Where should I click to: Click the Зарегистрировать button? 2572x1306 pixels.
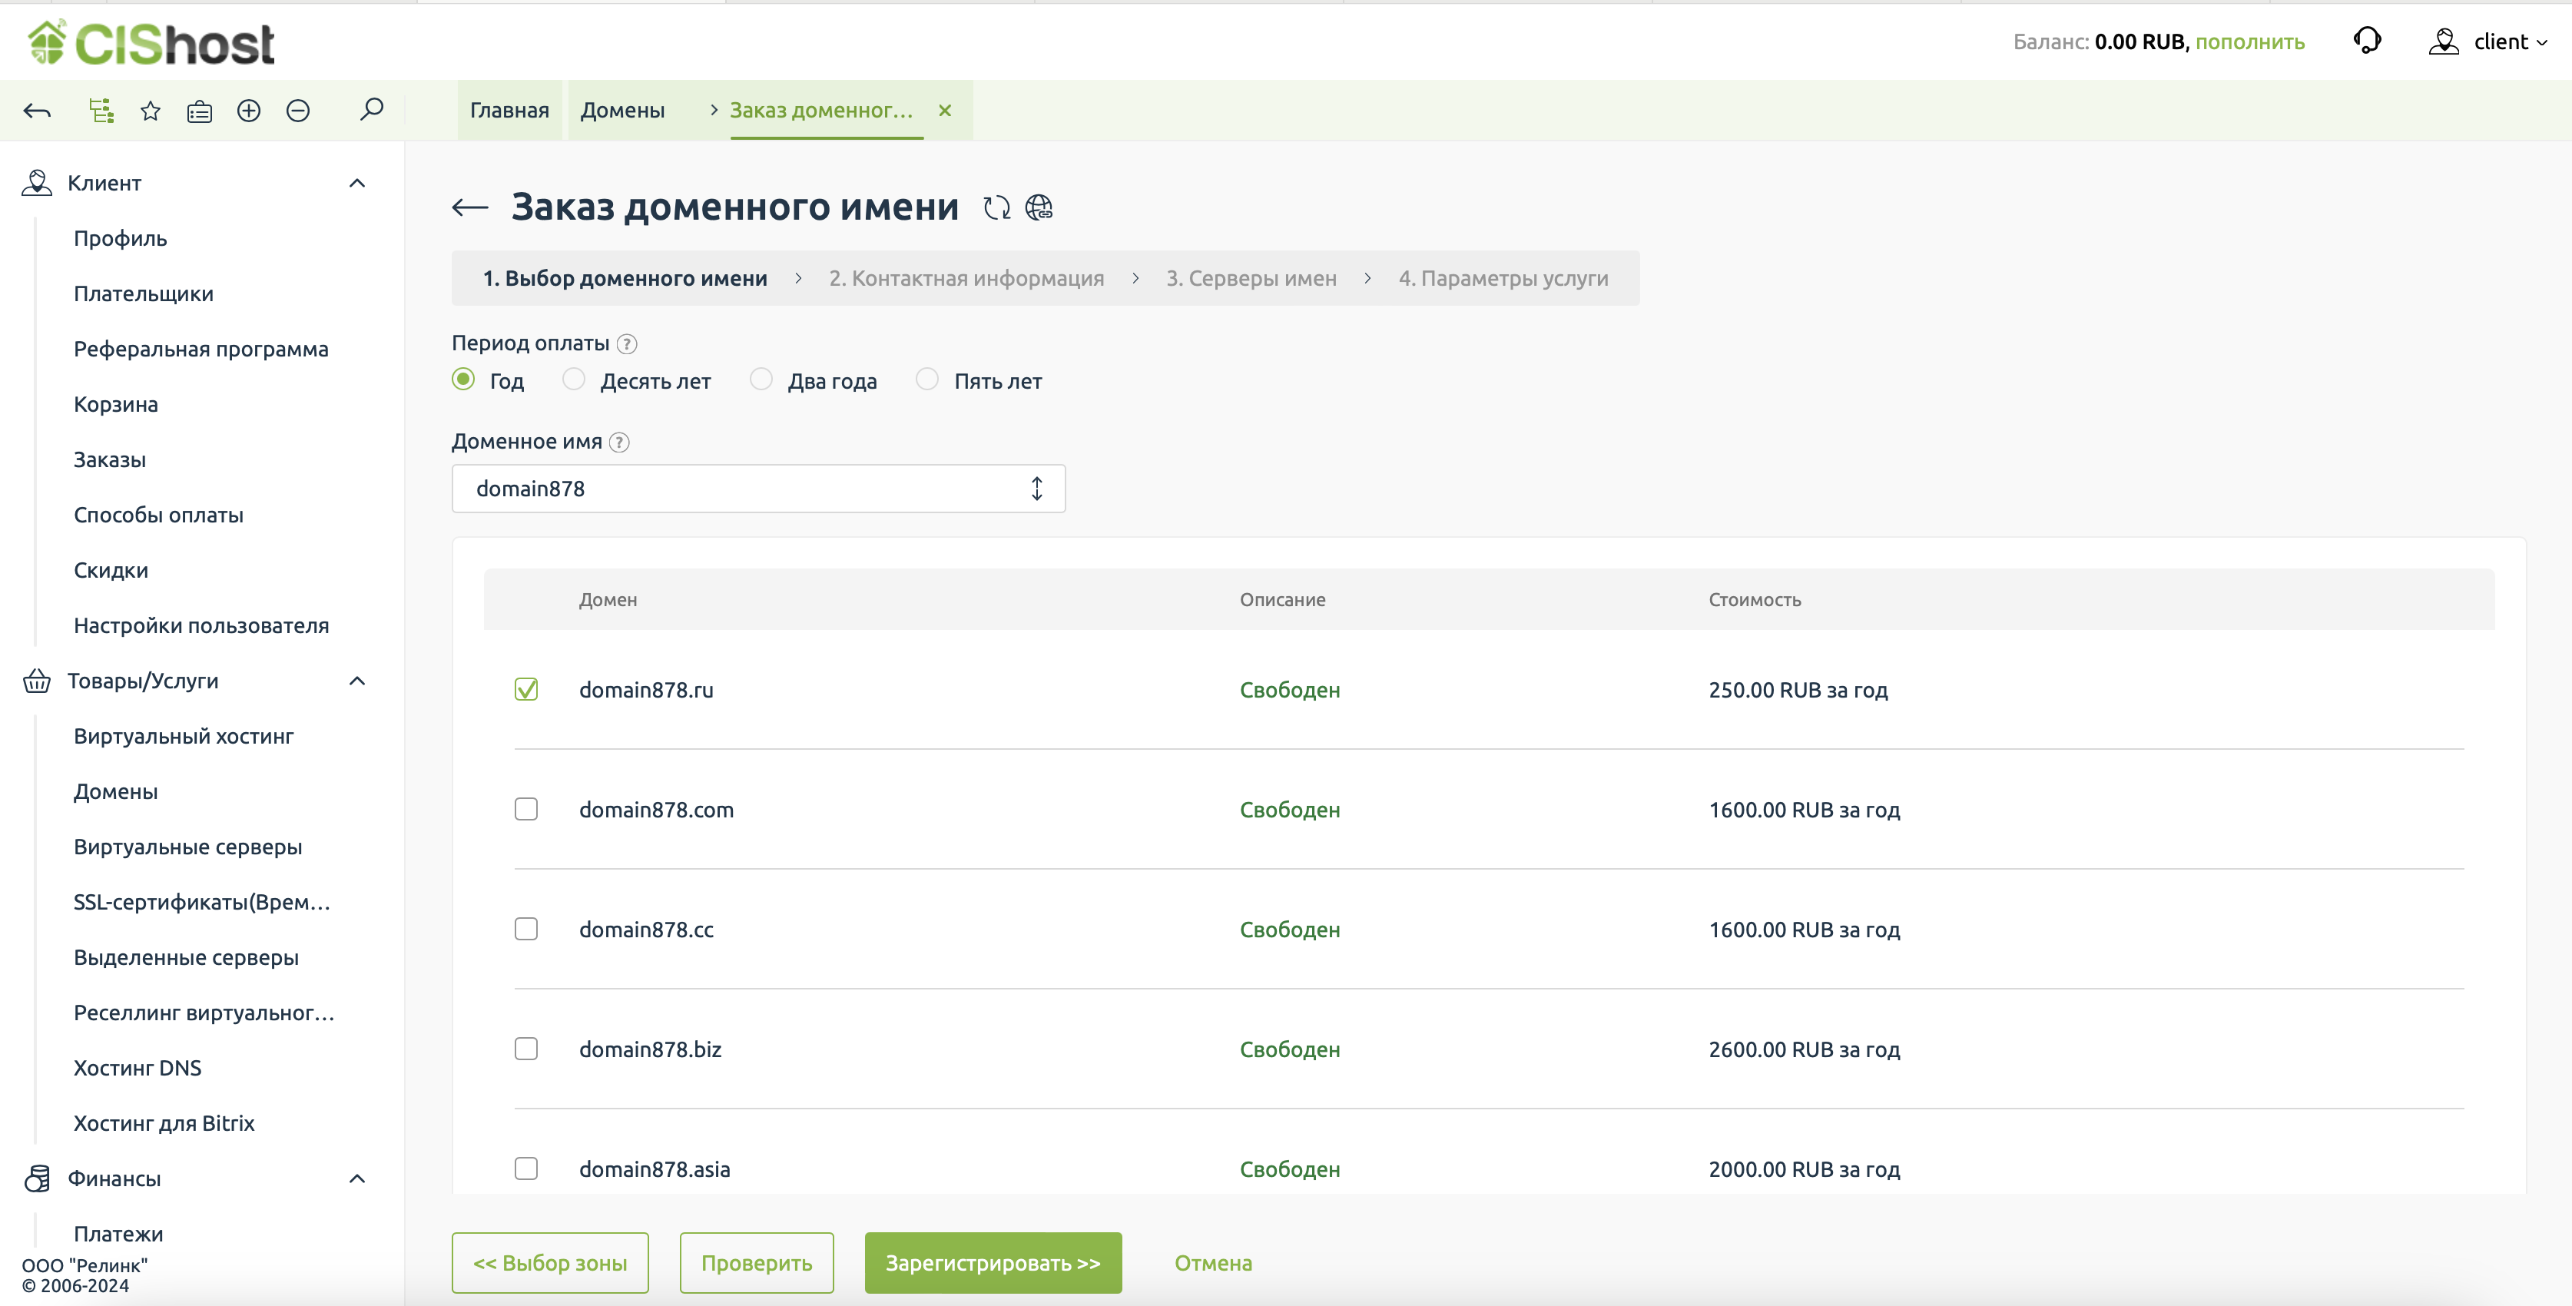click(993, 1263)
